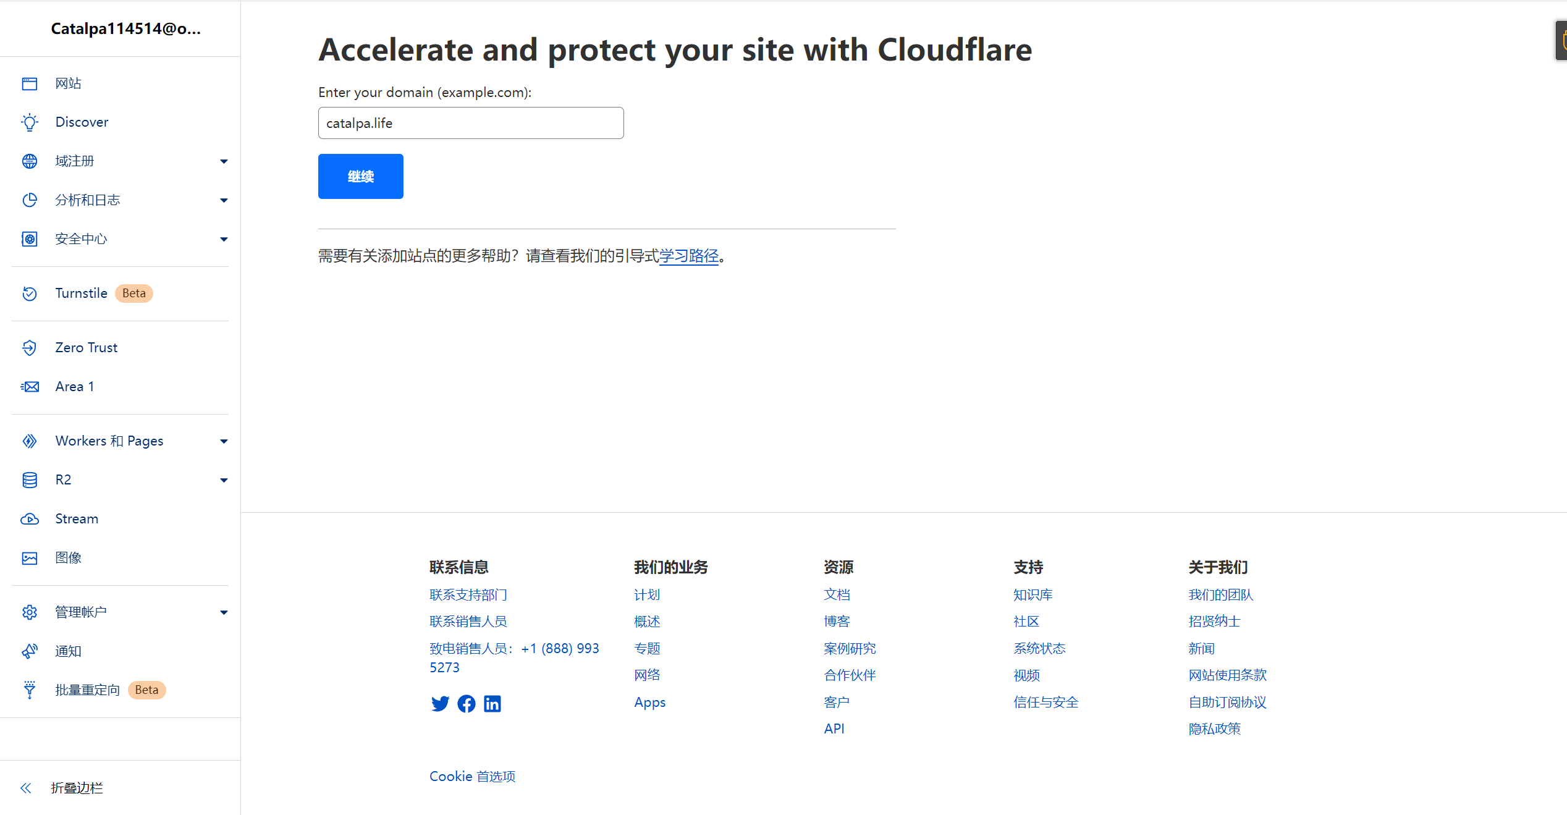Click the Zero Trust shield icon
The image size is (1567, 815).
coord(30,348)
